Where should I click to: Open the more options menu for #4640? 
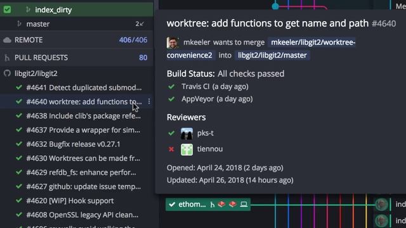149,101
